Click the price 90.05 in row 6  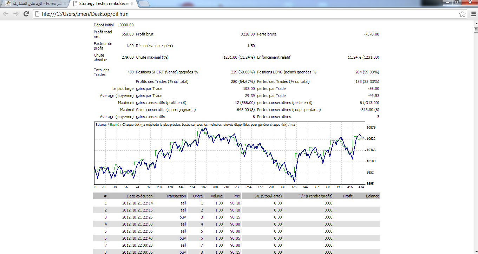tap(235, 238)
